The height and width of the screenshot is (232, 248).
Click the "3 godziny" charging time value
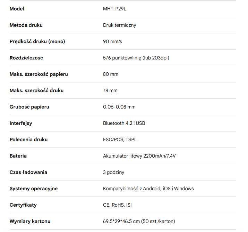113,172
